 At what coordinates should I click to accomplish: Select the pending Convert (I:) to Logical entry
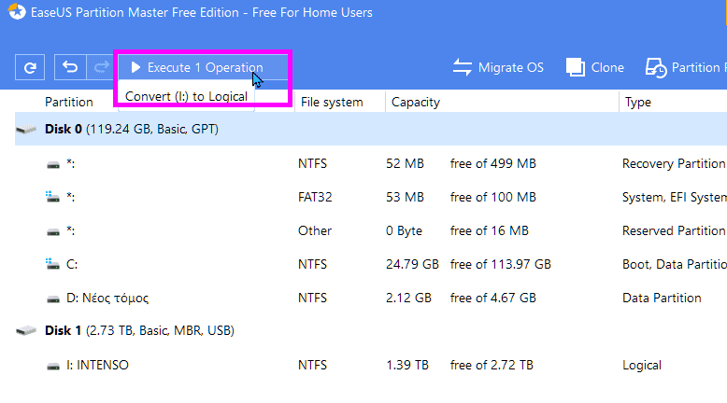coord(186,96)
